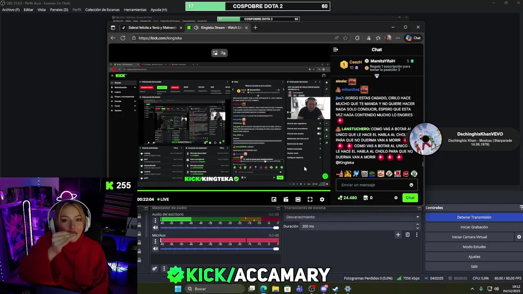The height and width of the screenshot is (294, 523).
Task: Click the Duración 300 ms field
Action: (x=361, y=226)
